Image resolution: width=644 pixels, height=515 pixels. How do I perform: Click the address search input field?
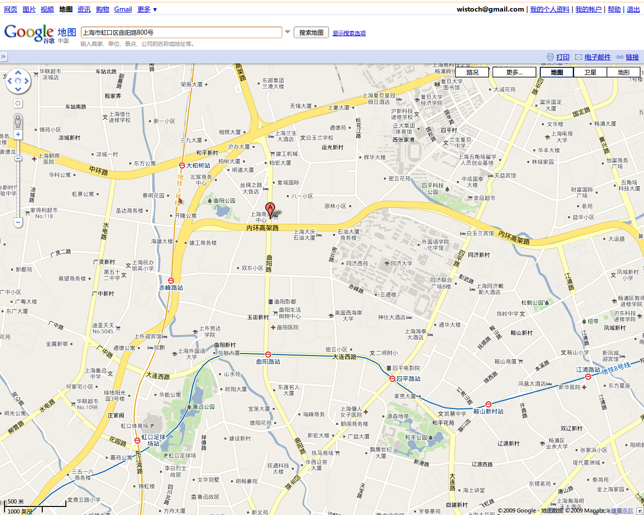point(181,33)
